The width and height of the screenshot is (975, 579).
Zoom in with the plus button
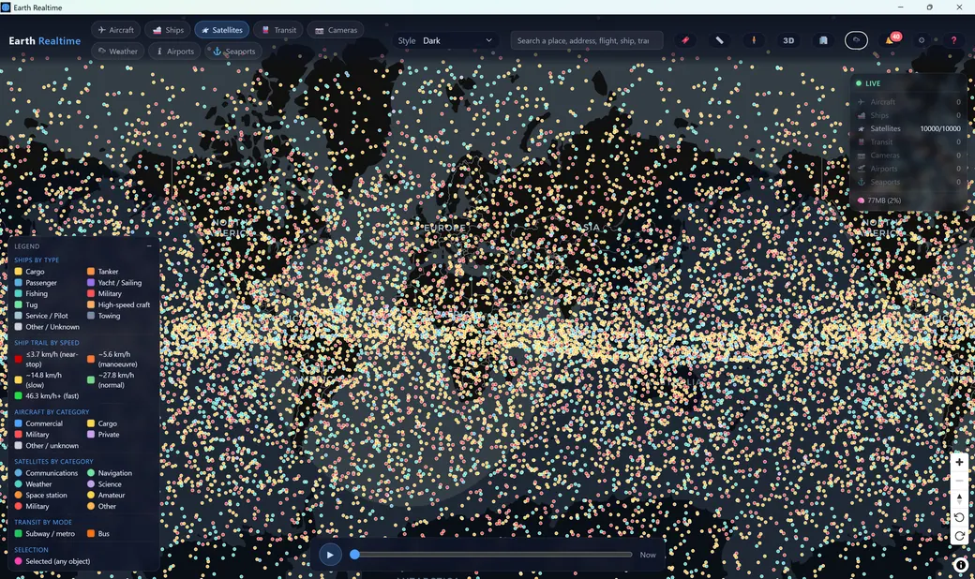click(x=959, y=462)
